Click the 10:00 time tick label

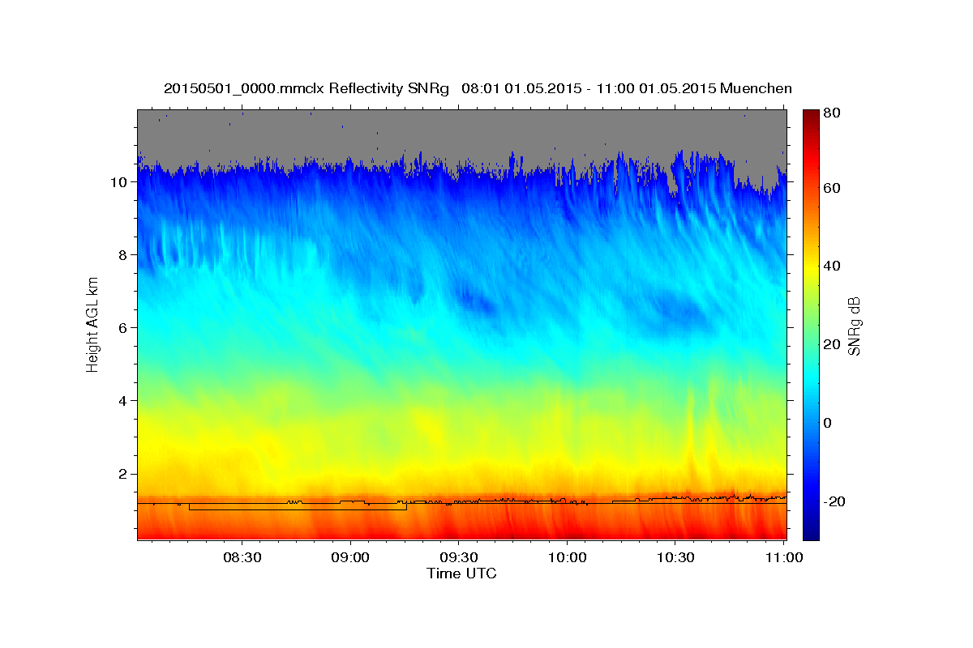[568, 557]
